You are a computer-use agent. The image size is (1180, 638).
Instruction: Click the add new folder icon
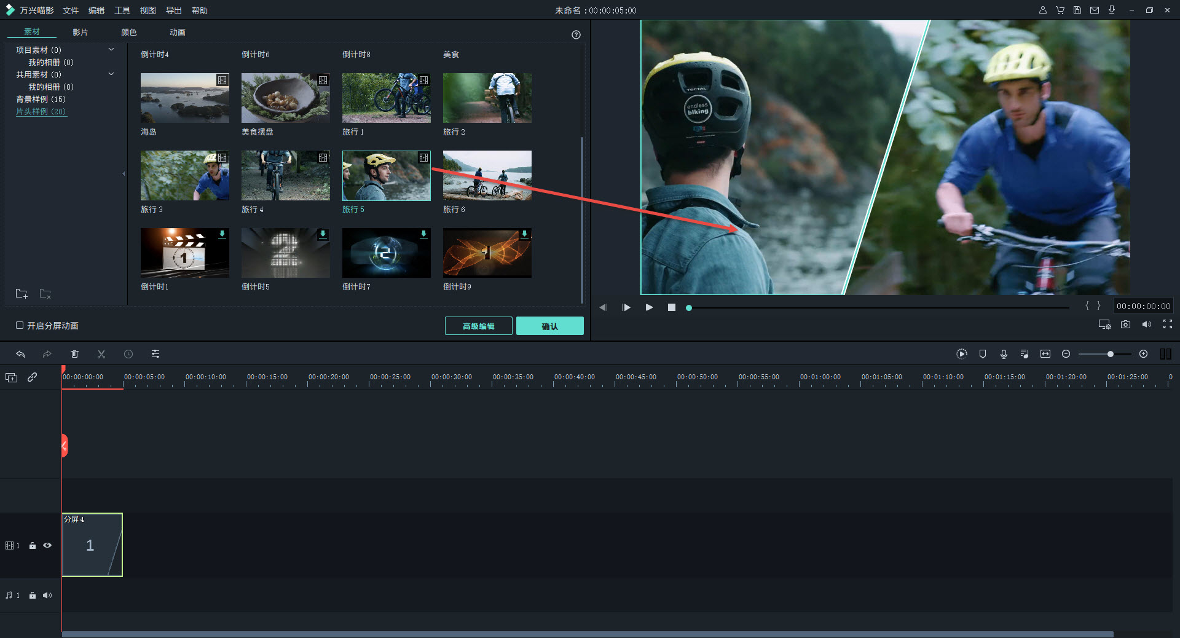pyautogui.click(x=22, y=294)
